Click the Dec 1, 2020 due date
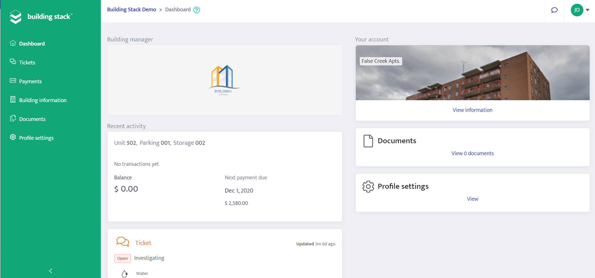595x278 pixels. [x=239, y=191]
